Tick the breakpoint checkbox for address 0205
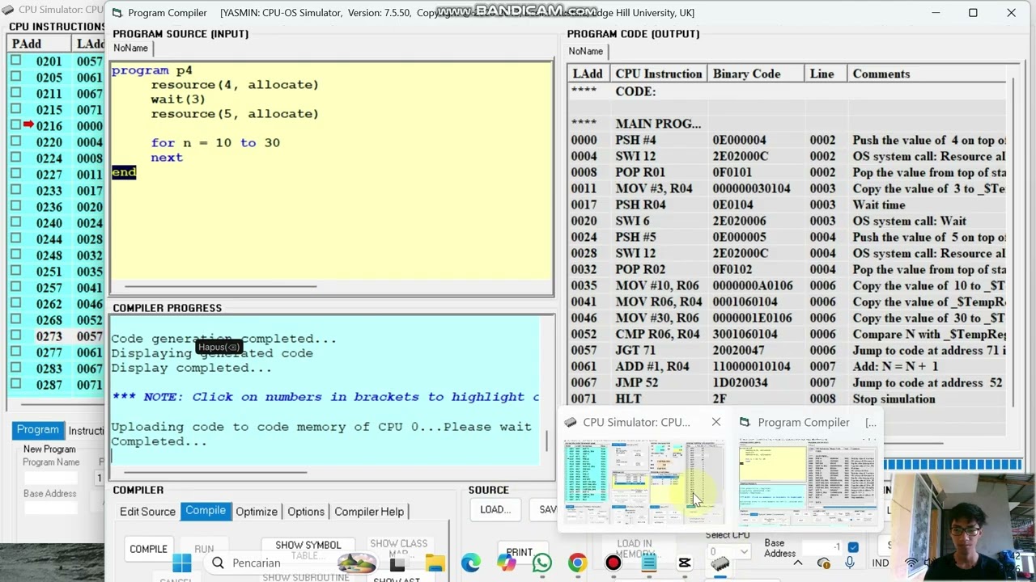This screenshot has width=1036, height=582. [15, 77]
